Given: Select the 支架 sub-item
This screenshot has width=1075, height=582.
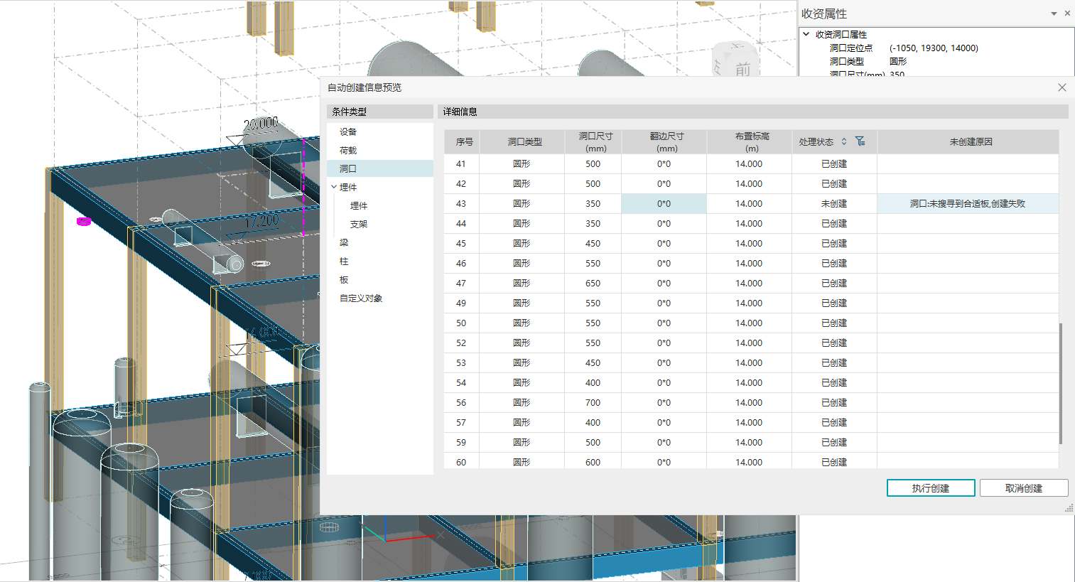Looking at the screenshot, I should 359,225.
